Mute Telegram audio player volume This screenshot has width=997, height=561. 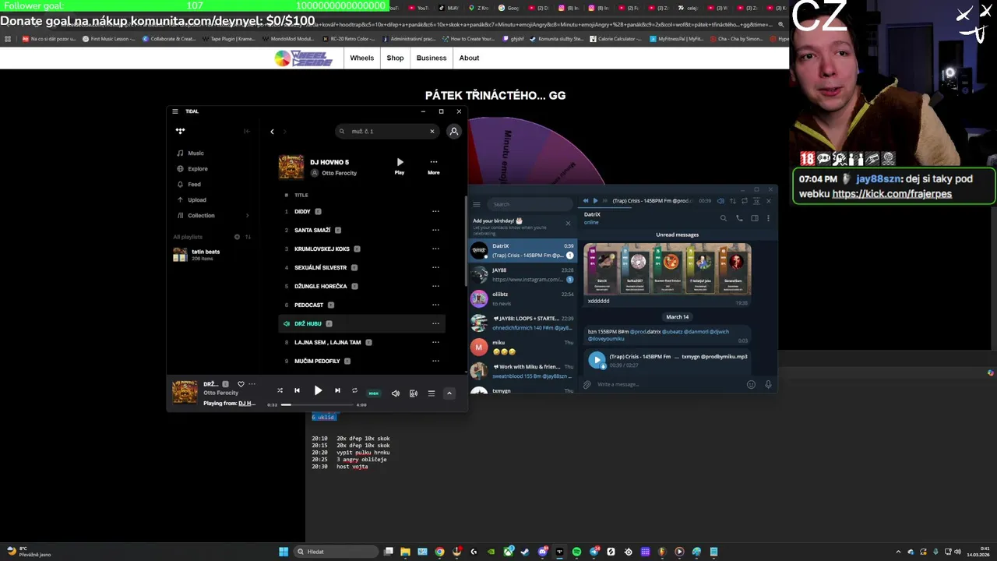point(720,201)
